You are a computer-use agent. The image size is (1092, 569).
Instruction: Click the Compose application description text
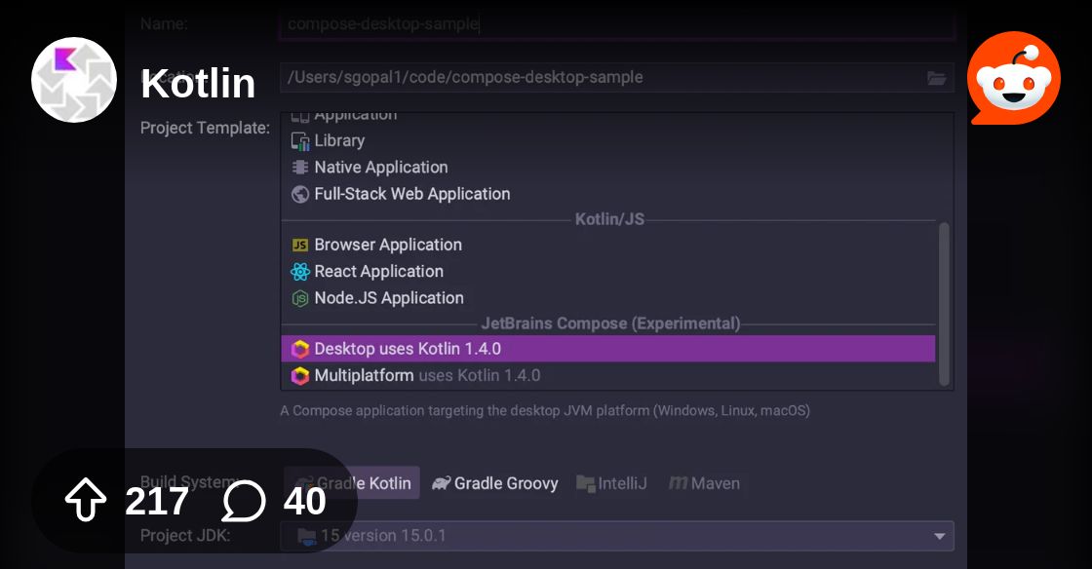coord(545,410)
